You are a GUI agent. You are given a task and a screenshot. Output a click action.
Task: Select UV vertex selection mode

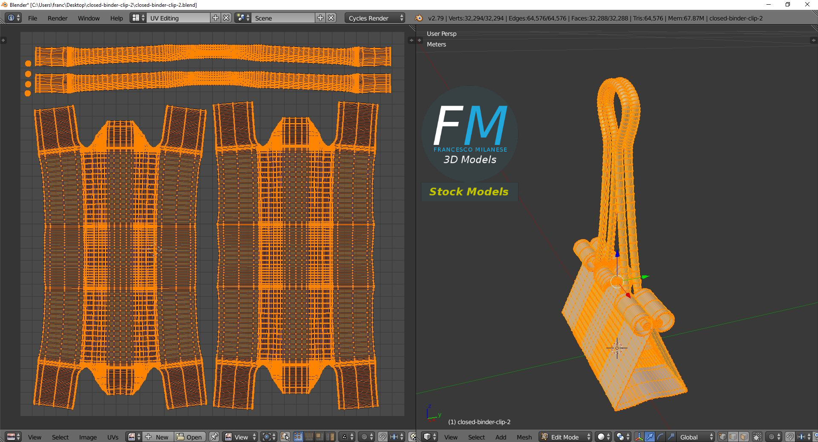(298, 437)
